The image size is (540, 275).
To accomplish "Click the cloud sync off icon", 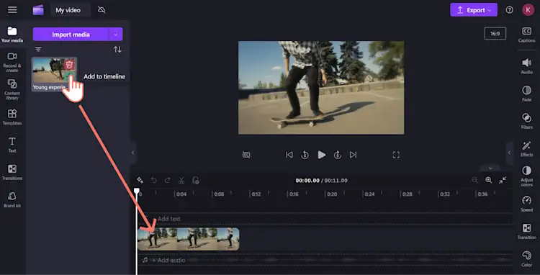I will click(x=102, y=9).
